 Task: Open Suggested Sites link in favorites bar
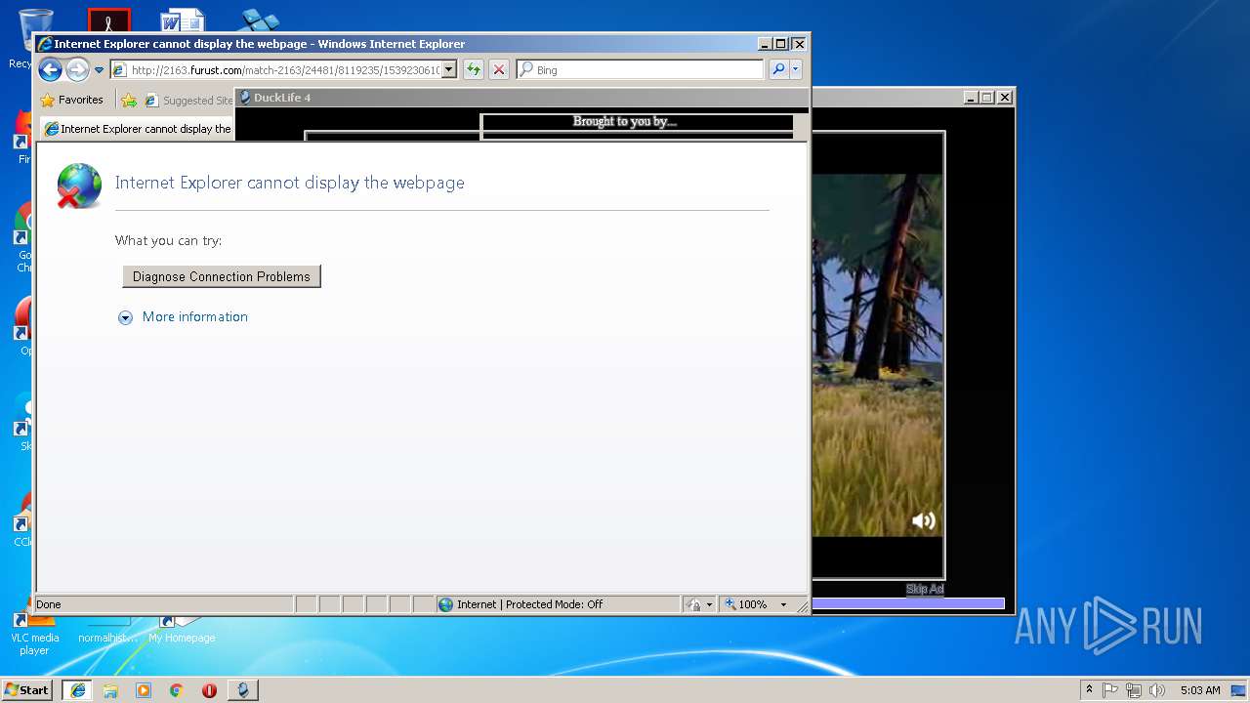[x=189, y=100]
